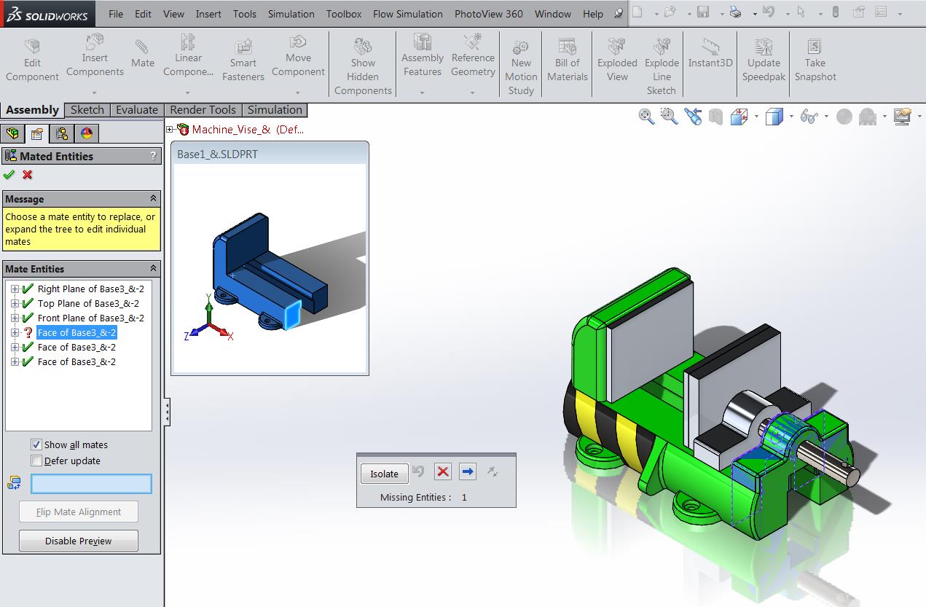Expand Right Plane of Base3_&-2 node
This screenshot has width=926, height=607.
coord(15,289)
